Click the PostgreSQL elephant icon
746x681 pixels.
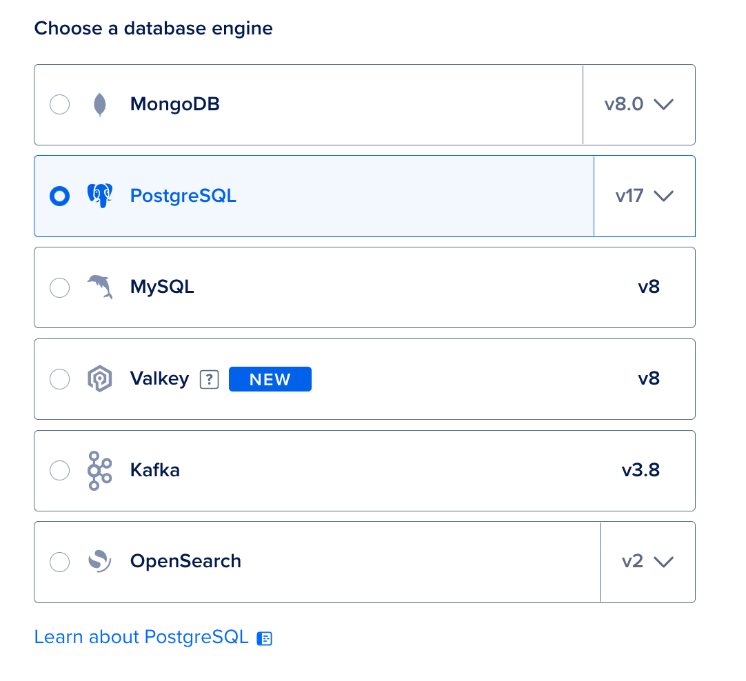(100, 196)
